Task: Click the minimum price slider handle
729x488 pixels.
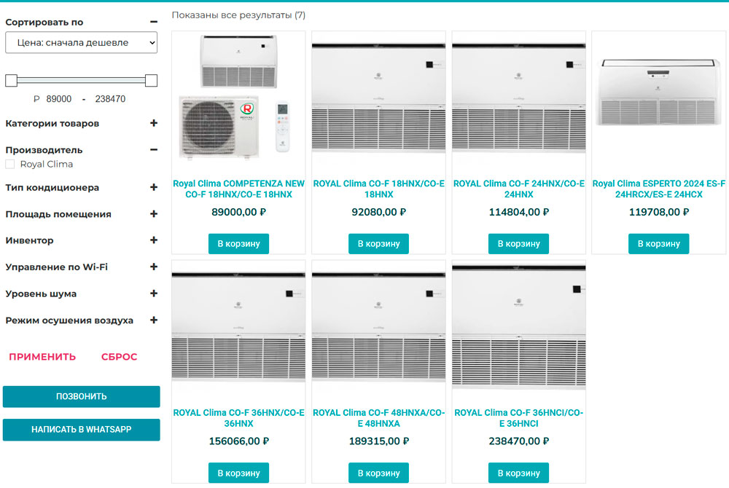Action: tap(11, 80)
